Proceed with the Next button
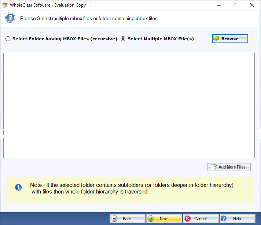This screenshot has height=225, width=261. pos(164,218)
